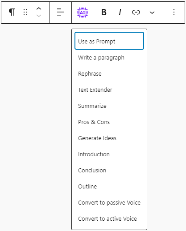Click the paragraph block type icon
Screen dimensions: 186x231
pyautogui.click(x=12, y=12)
